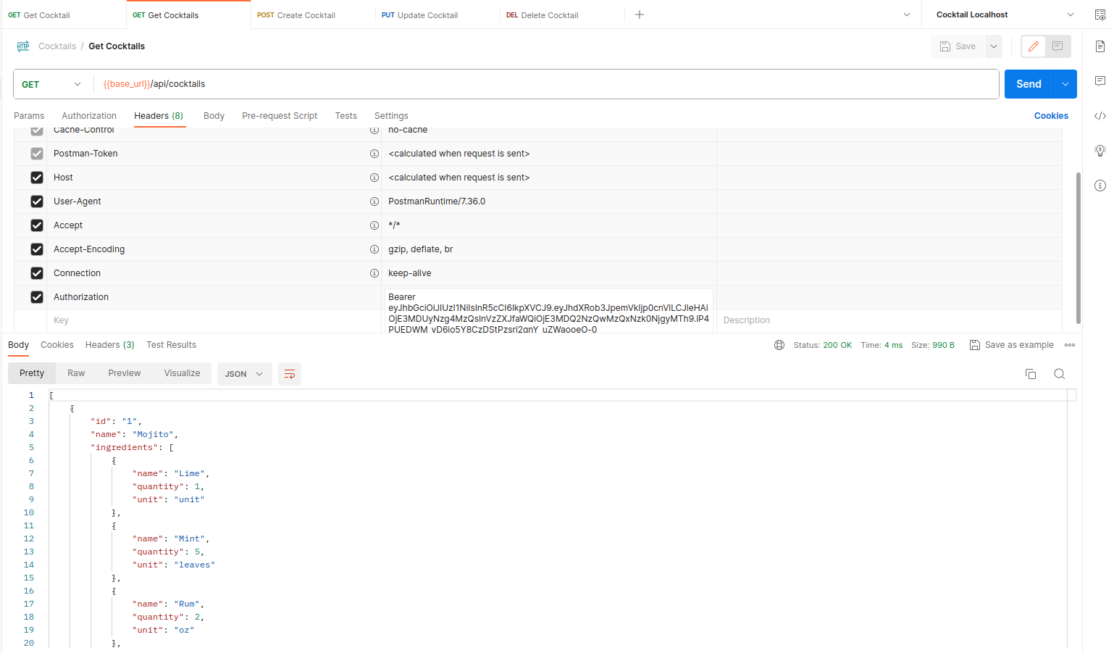
Task: Show info for Connection header
Action: 374,273
